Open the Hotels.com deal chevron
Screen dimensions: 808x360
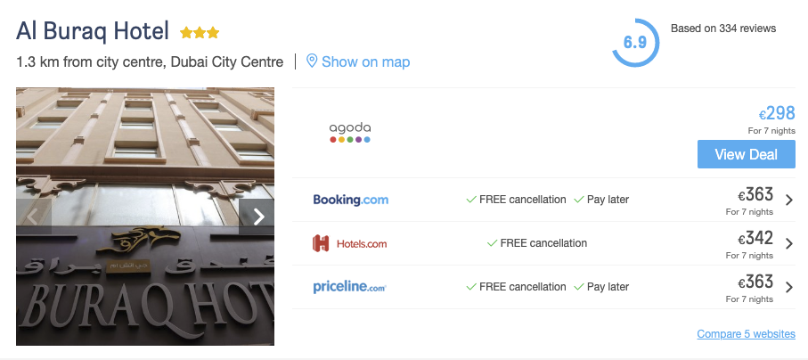pos(788,243)
